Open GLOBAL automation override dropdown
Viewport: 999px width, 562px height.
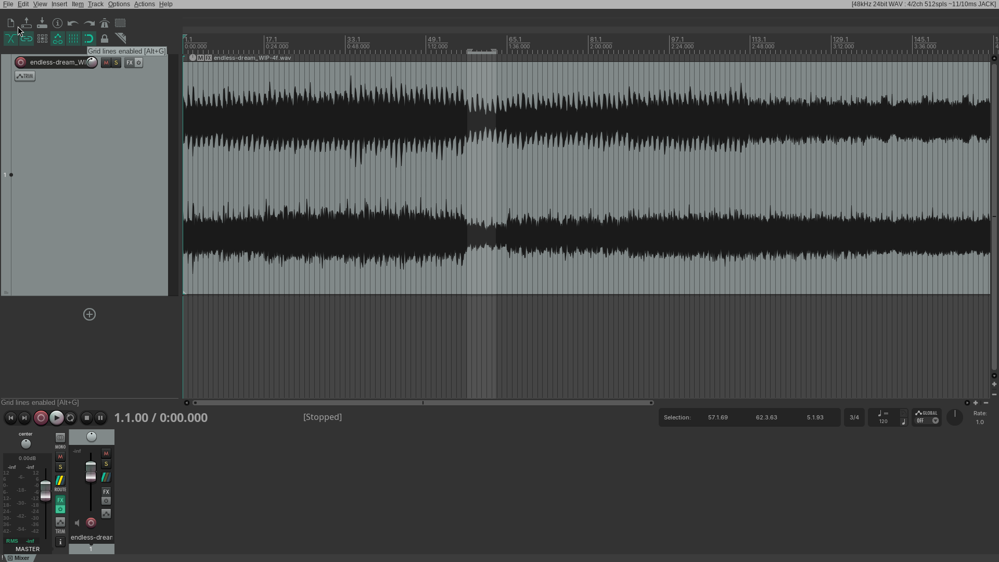[927, 417]
